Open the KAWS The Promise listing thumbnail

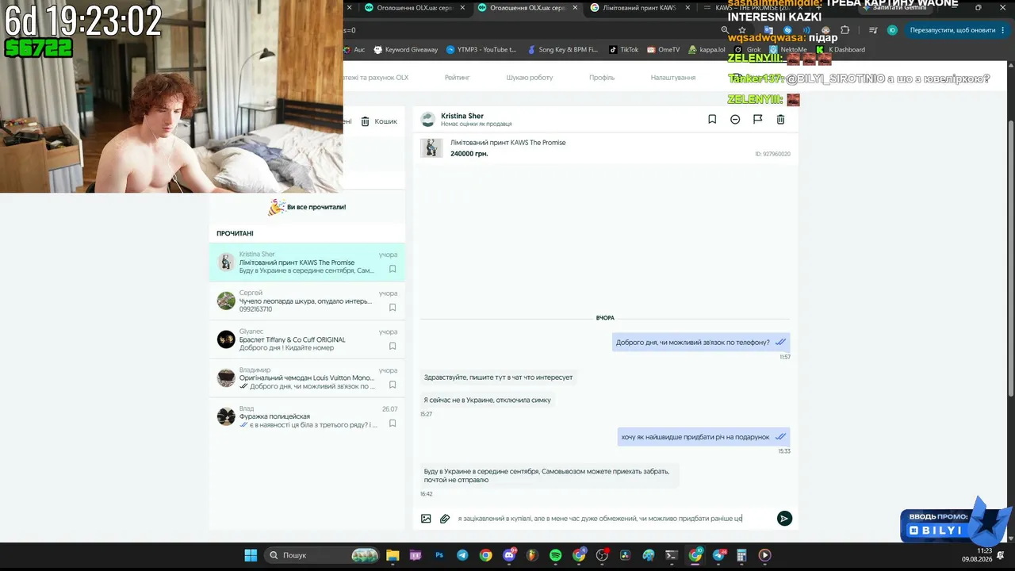click(x=431, y=148)
